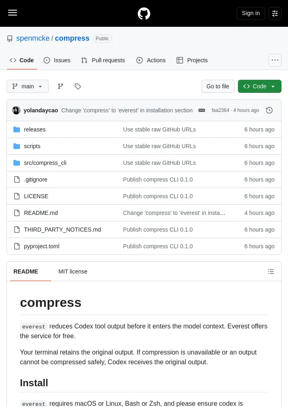Image resolution: width=288 pixels, height=407 pixels.
Task: Select the MIT license tab
Action: click(73, 271)
